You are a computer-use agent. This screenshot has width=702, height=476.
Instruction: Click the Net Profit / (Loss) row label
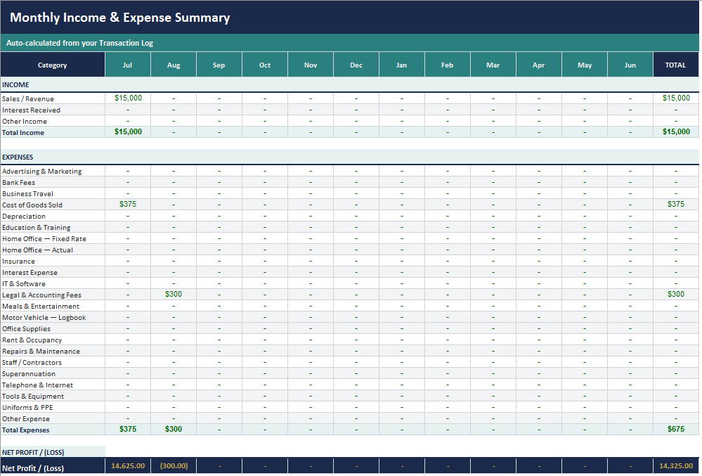(x=34, y=465)
